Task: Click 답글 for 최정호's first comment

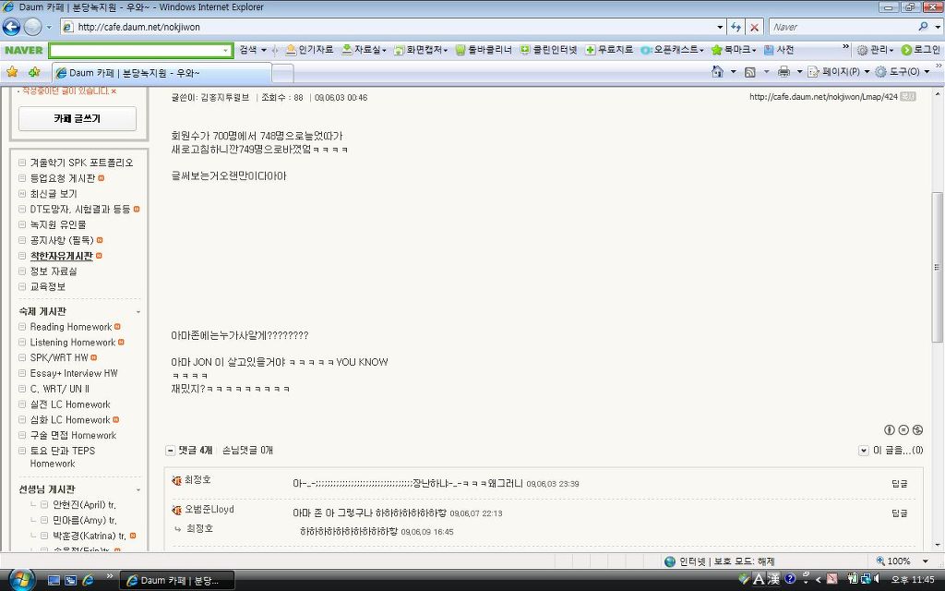Action: (x=899, y=484)
